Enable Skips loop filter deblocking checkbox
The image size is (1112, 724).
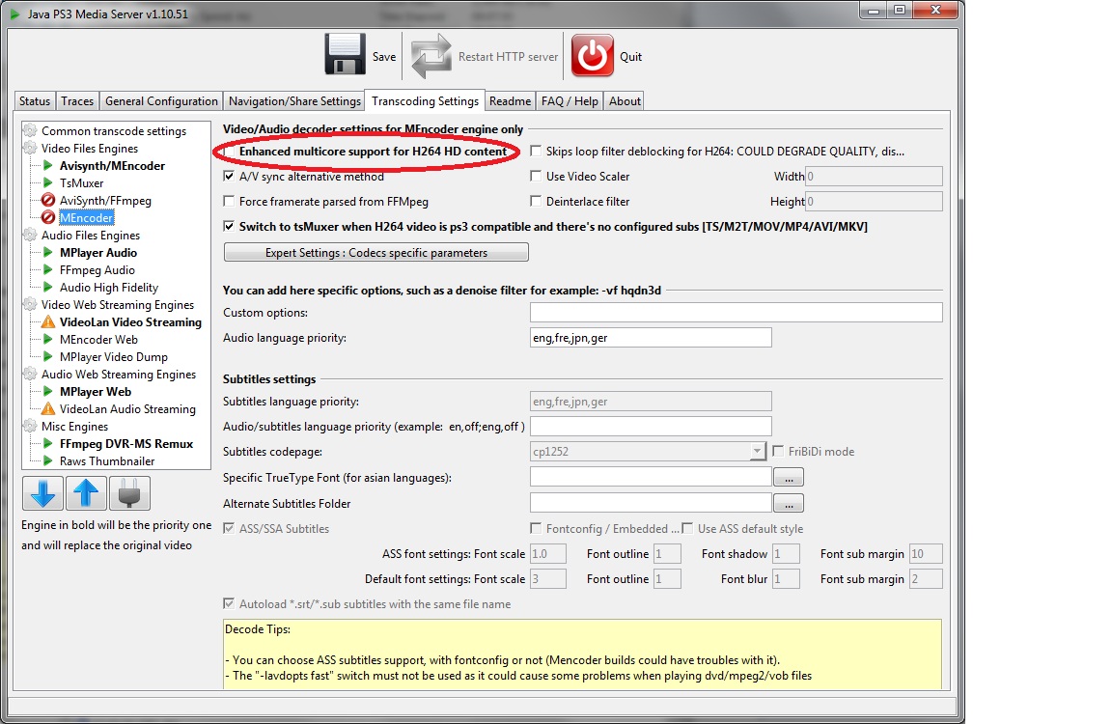point(536,151)
